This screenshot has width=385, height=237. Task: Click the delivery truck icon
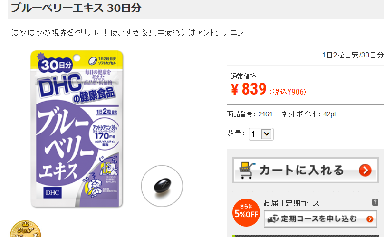click(x=273, y=218)
